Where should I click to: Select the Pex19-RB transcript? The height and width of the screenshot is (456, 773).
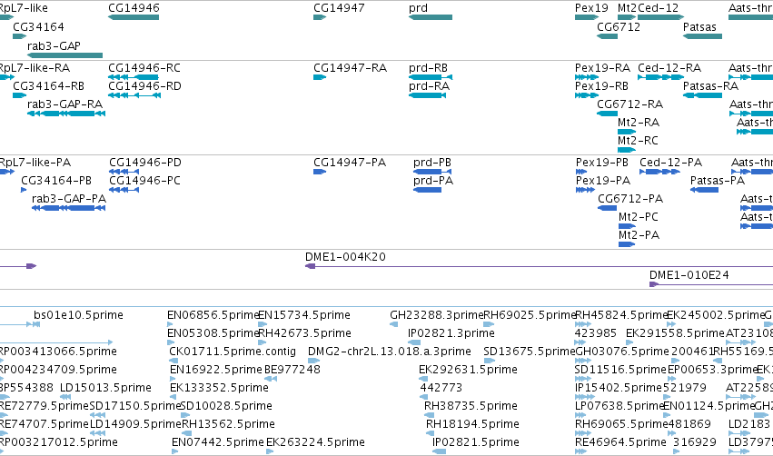click(x=587, y=95)
